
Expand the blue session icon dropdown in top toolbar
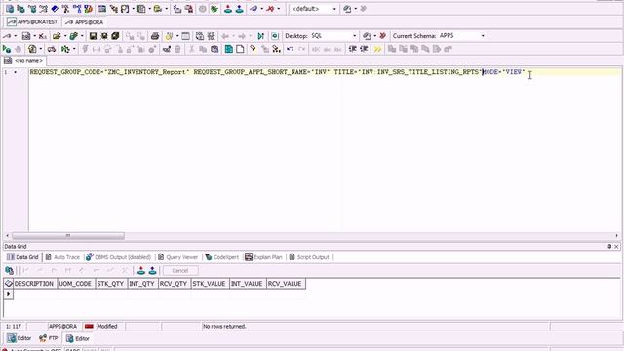click(x=261, y=9)
